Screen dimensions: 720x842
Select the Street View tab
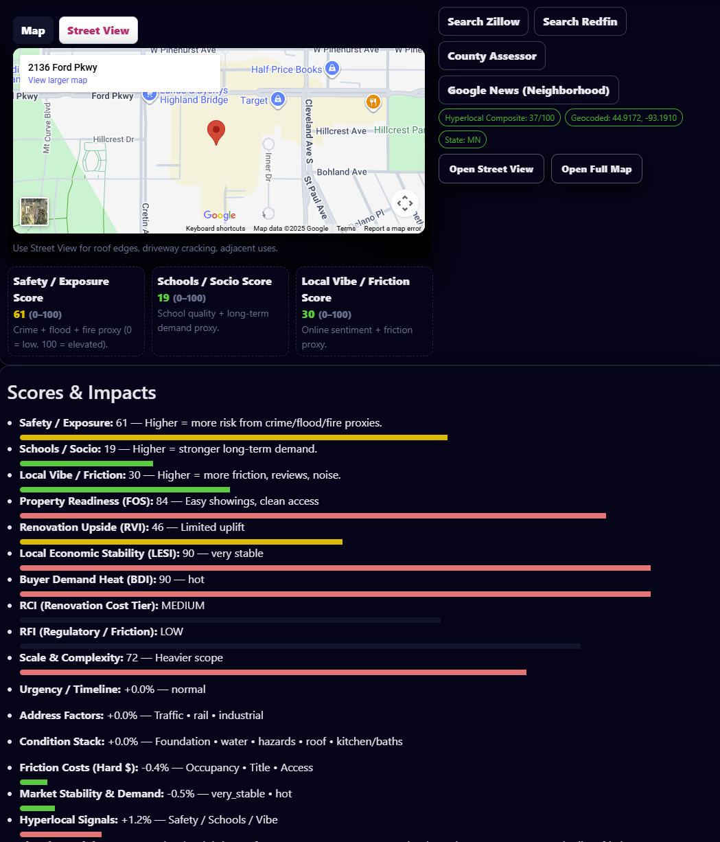[98, 30]
